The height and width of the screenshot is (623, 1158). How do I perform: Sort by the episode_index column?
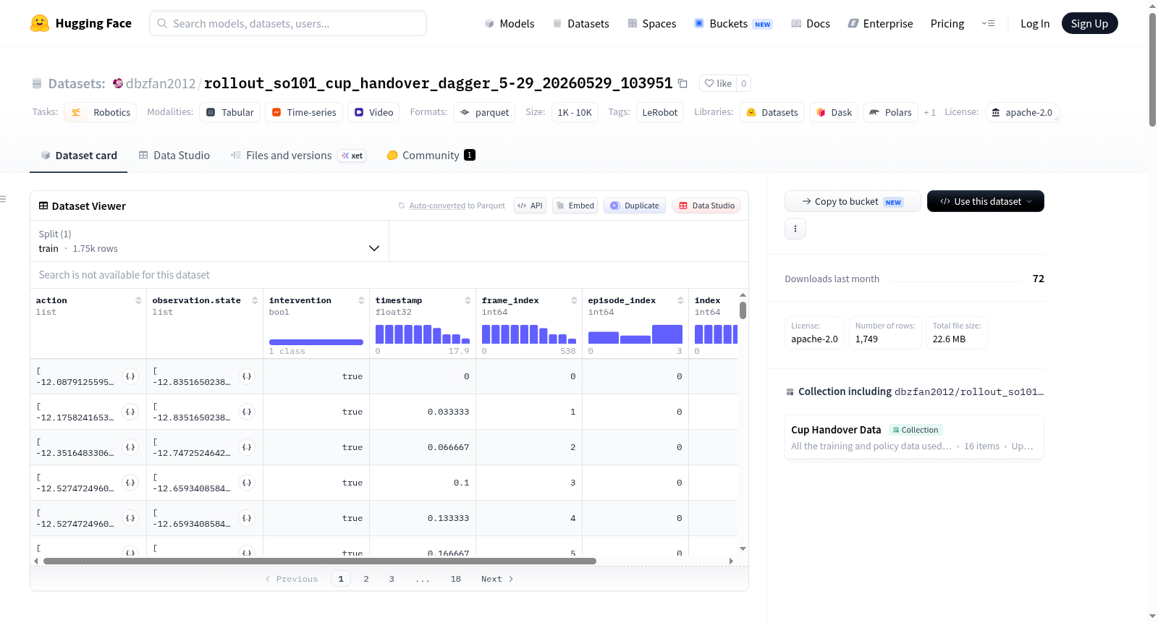[x=680, y=300]
